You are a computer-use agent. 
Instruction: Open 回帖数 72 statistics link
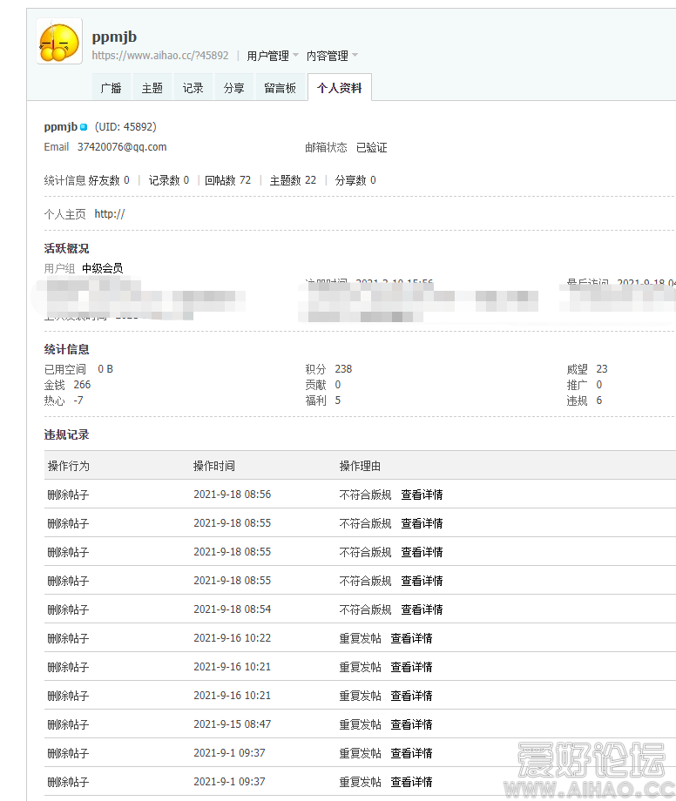click(227, 180)
